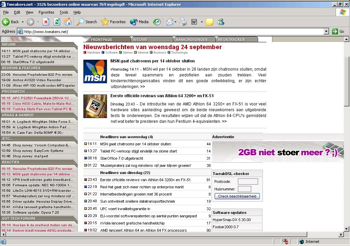
Task: Open 'Red Hat gaat zich meer richten' headline
Action: tap(142, 187)
